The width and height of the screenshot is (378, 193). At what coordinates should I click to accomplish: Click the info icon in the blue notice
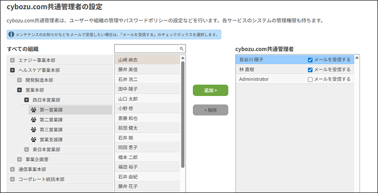click(x=11, y=35)
